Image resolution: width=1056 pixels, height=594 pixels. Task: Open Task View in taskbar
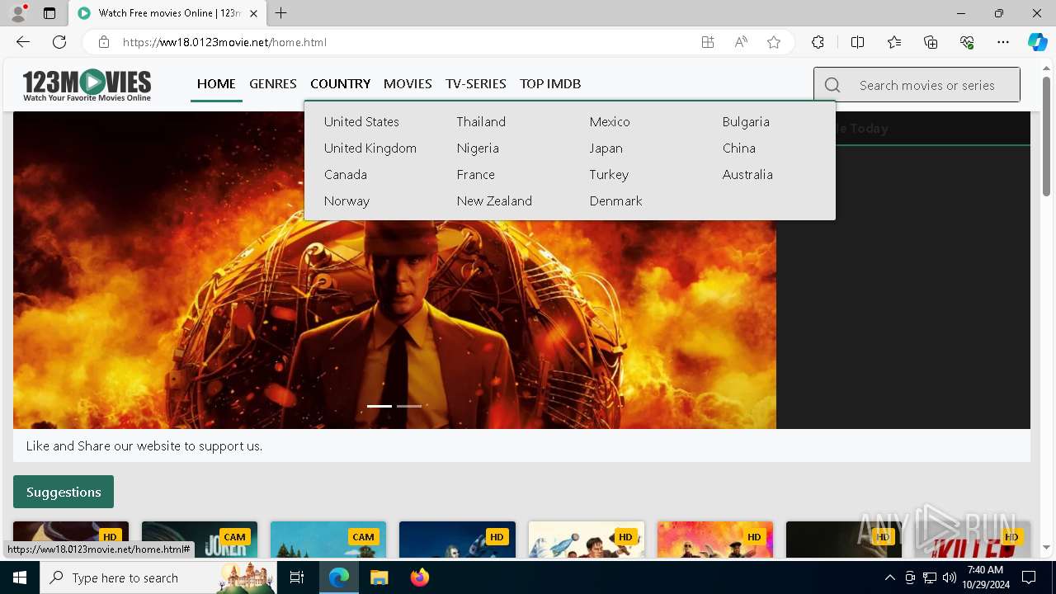coord(297,577)
